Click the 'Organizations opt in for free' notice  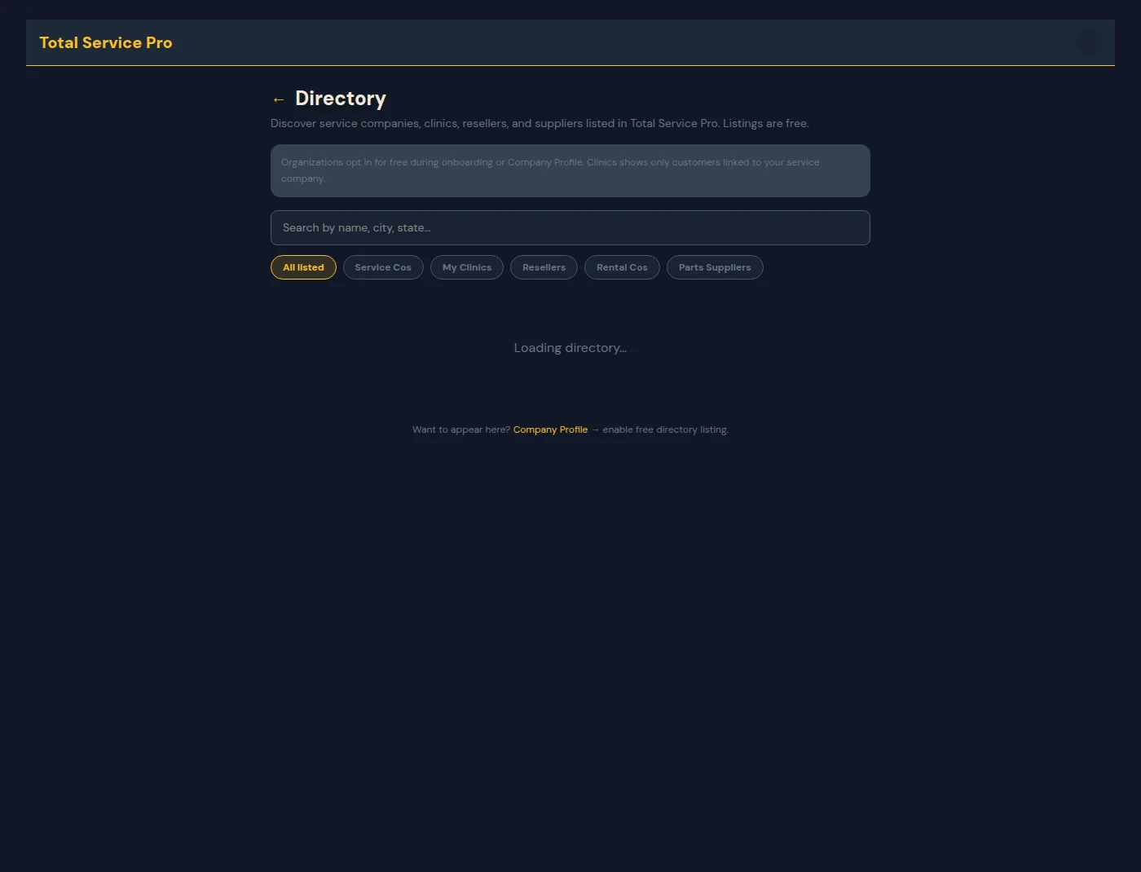point(570,170)
